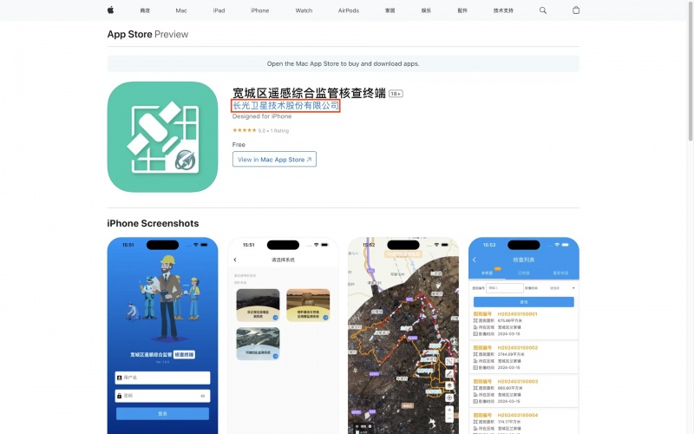Open the iPhone menu item
This screenshot has height=434, width=694.
click(x=259, y=10)
